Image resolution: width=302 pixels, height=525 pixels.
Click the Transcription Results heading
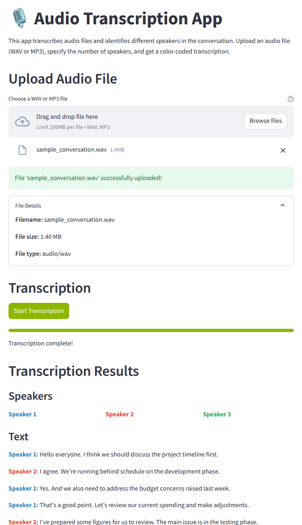click(x=74, y=371)
